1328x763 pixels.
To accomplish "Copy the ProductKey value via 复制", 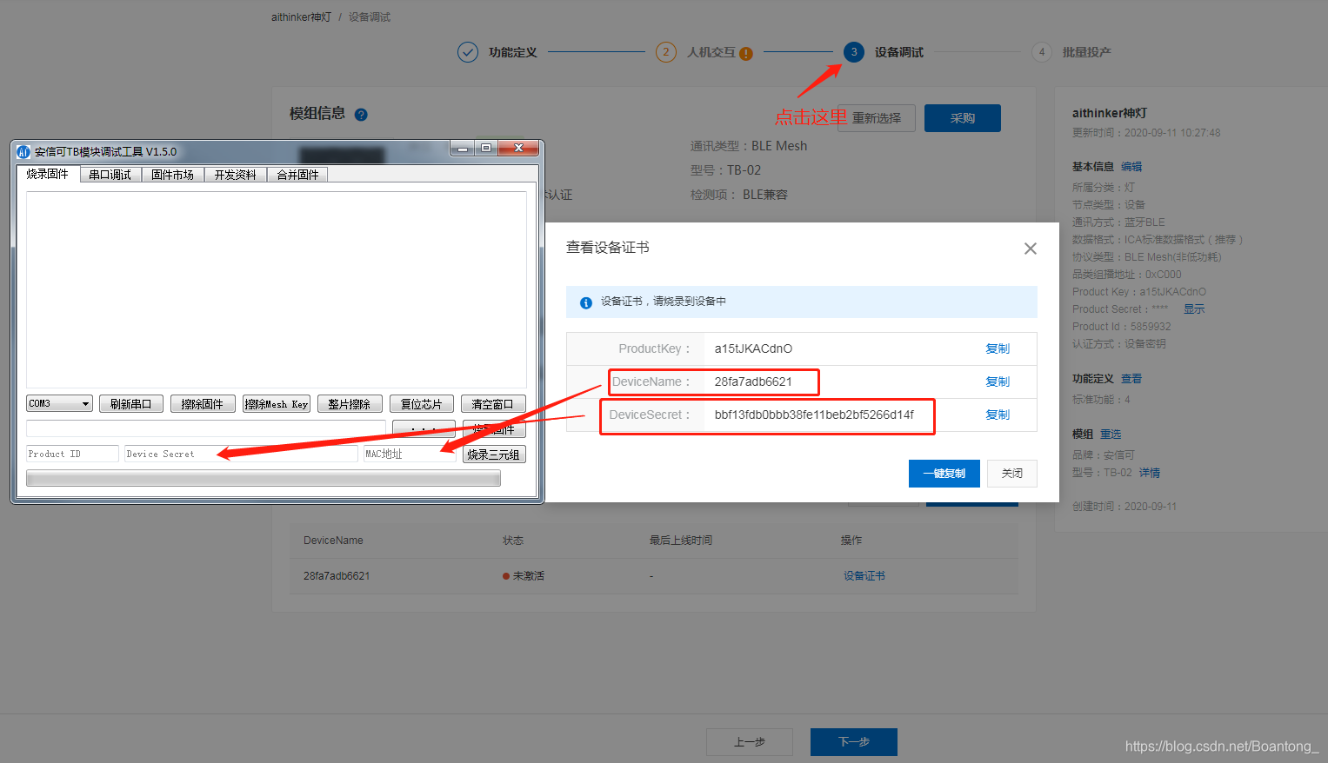I will pos(998,348).
